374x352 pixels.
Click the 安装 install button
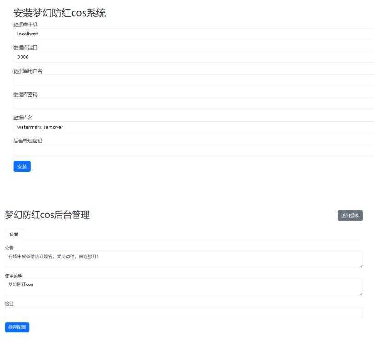point(22,166)
